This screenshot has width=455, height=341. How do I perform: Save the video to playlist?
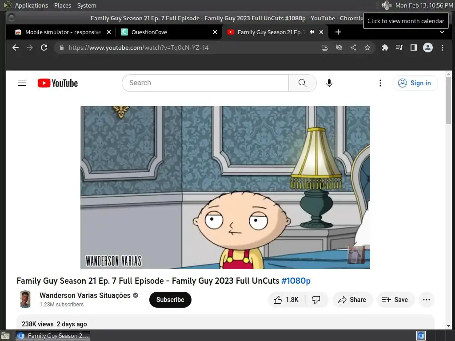(395, 300)
